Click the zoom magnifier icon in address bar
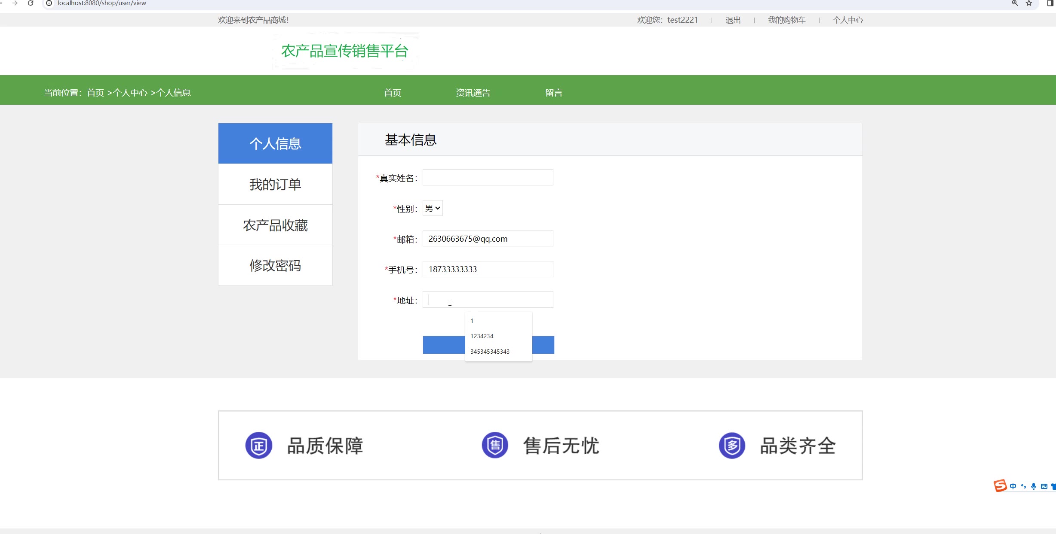Viewport: 1056px width, 534px height. [x=1015, y=3]
